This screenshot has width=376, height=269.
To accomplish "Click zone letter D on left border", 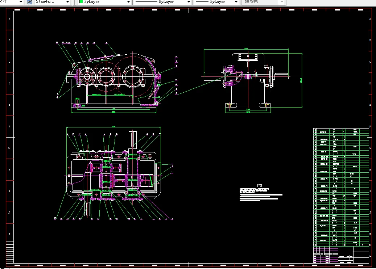I will click(9, 83).
